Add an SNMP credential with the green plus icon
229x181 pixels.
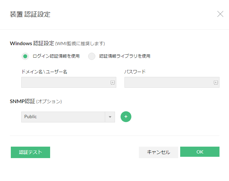(x=126, y=117)
